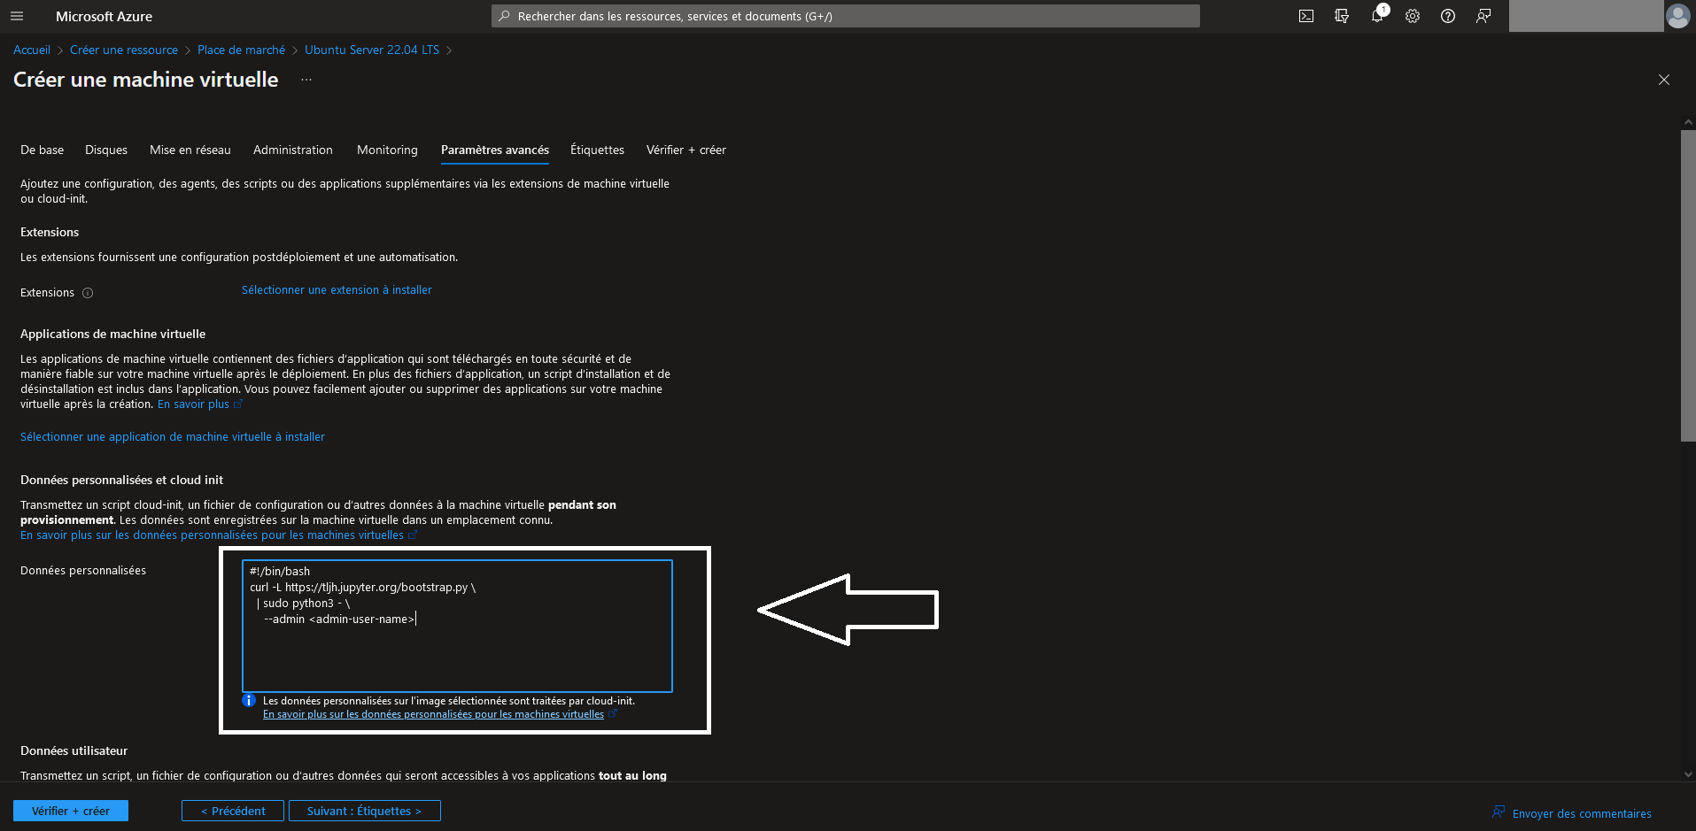Click the Données personnalisées et cloud init heading
Image resolution: width=1696 pixels, height=831 pixels.
pos(121,480)
